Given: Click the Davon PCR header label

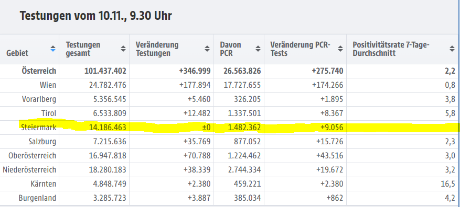Looking at the screenshot, I should pos(231,49).
